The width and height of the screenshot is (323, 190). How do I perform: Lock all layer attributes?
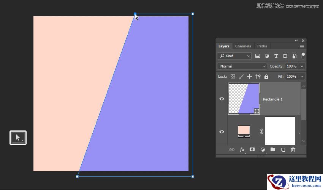(x=266, y=77)
